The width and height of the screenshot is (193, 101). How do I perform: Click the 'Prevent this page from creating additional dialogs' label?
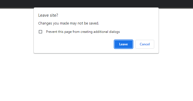(83, 32)
